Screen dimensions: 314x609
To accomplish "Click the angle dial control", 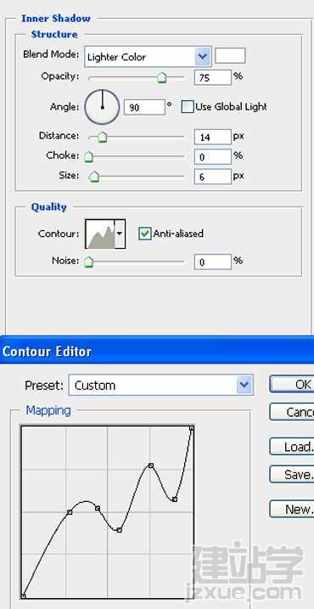I will tap(102, 107).
